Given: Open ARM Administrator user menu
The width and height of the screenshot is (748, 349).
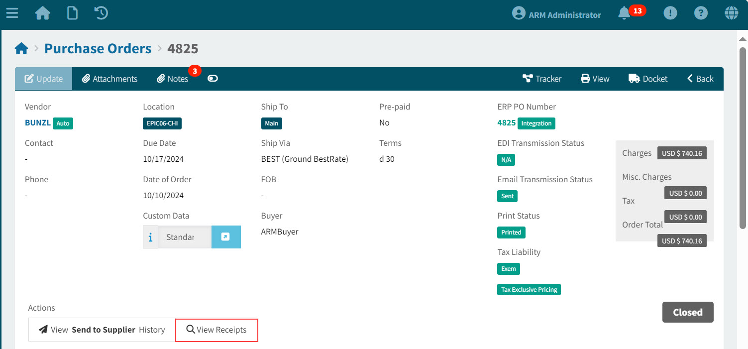Looking at the screenshot, I should (x=556, y=14).
